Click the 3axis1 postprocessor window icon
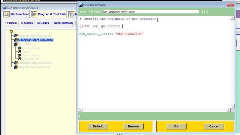Viewport: 240px width, 135px height. (4, 7)
